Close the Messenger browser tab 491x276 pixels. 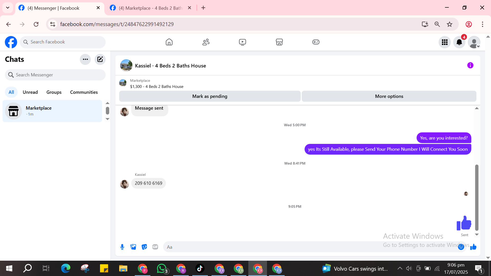pos(98,8)
